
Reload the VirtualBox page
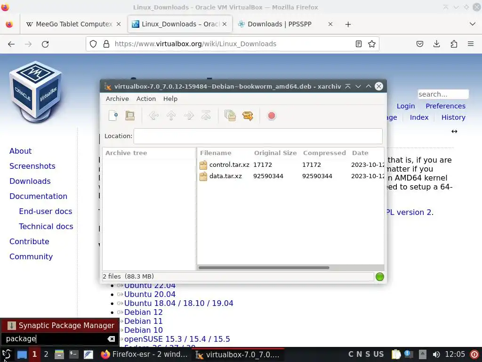pyautogui.click(x=45, y=44)
